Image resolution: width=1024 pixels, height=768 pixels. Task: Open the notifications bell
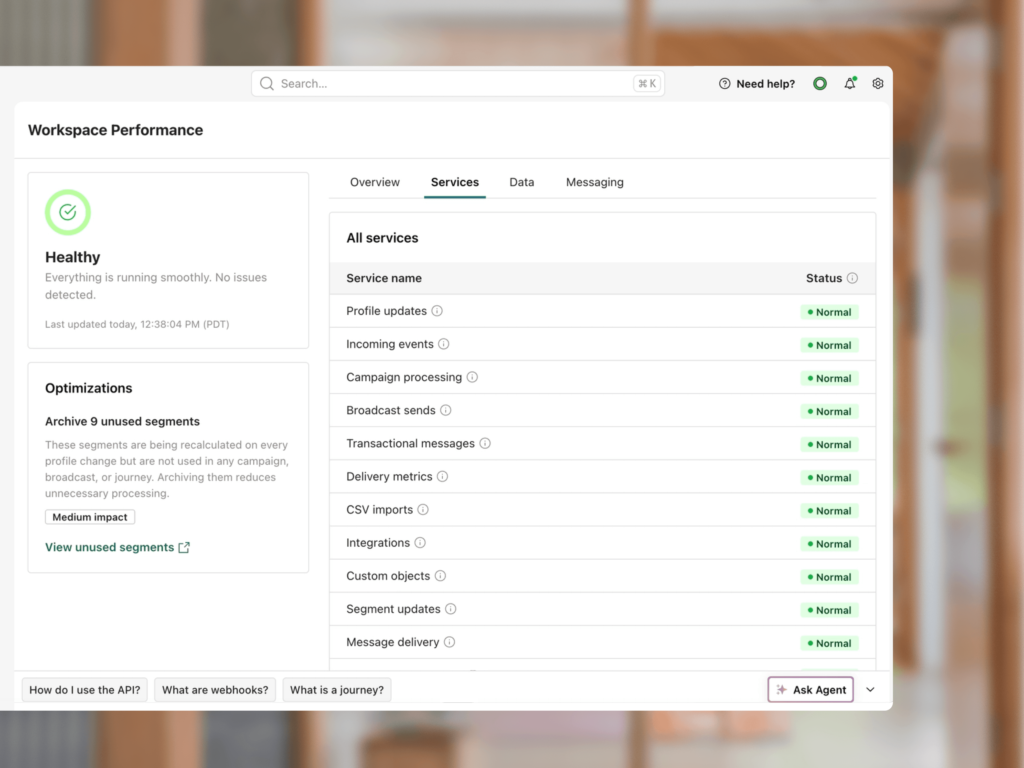pos(849,84)
